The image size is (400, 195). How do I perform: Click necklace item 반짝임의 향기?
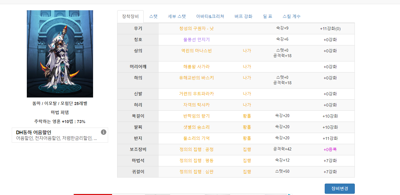[x=196, y=116]
